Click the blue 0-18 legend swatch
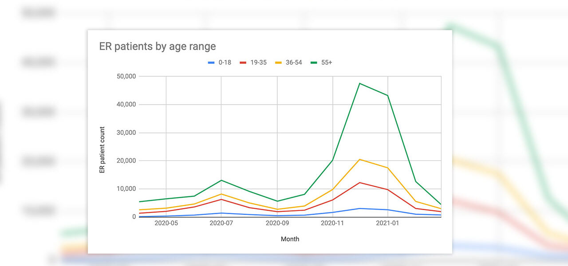The width and height of the screenshot is (568, 266). [212, 63]
